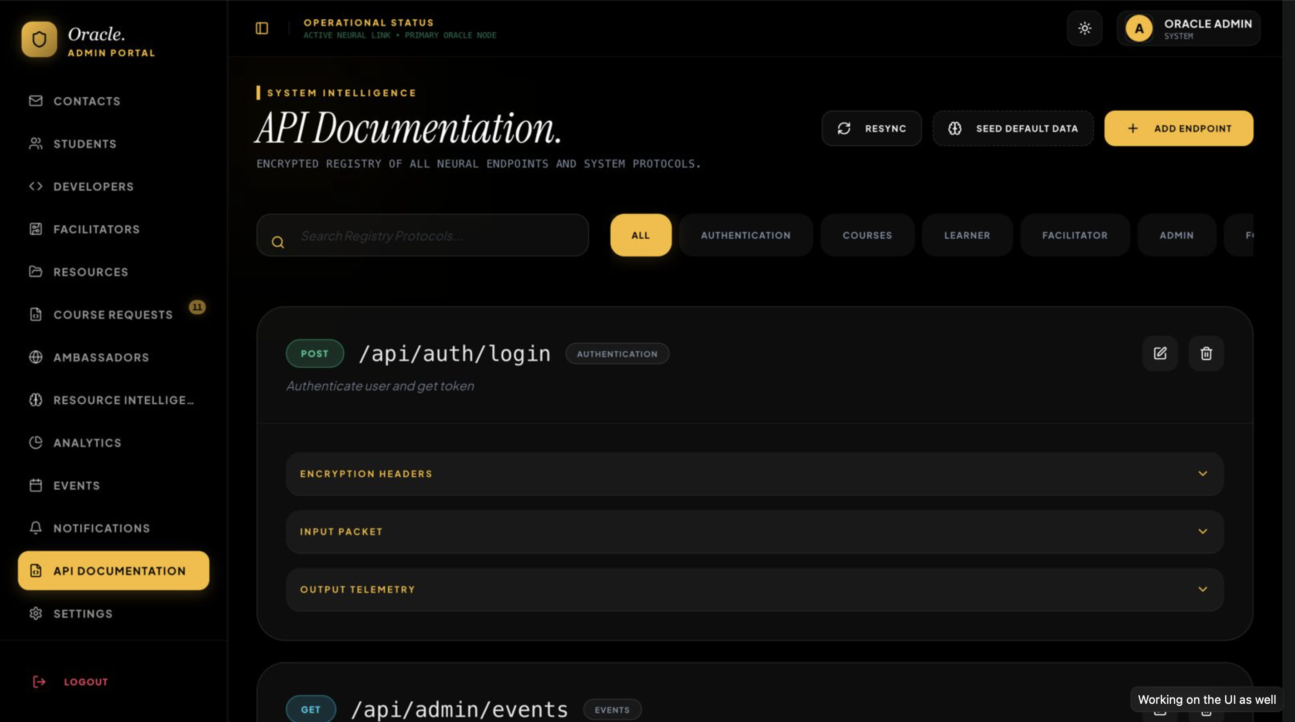Screen dimensions: 1295x722
Task: Filter endpoints by Facilitator
Action: pos(1075,235)
